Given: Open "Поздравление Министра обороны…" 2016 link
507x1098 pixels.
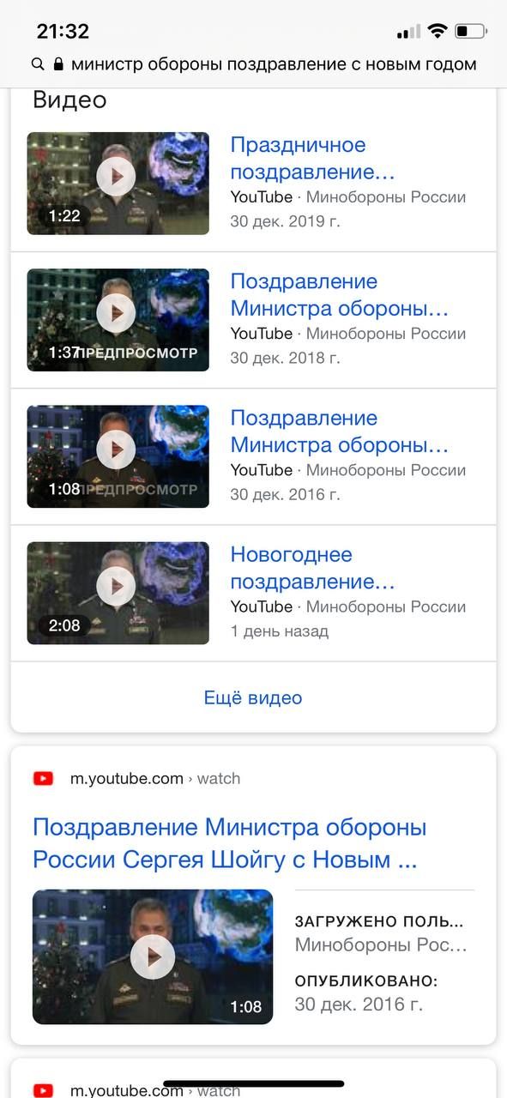Looking at the screenshot, I should pos(339,431).
